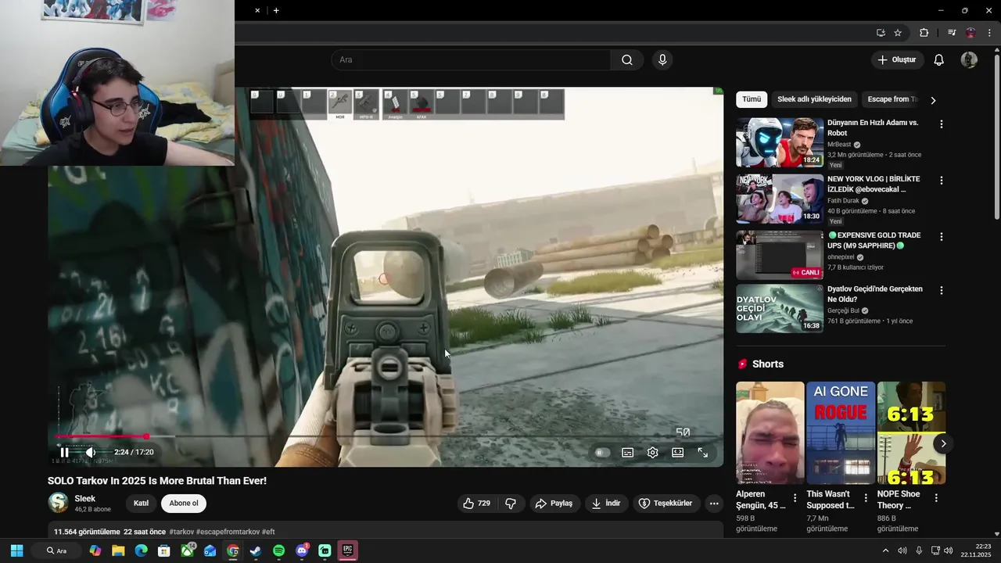
Task: Share the video via Paylaş
Action: (554, 504)
